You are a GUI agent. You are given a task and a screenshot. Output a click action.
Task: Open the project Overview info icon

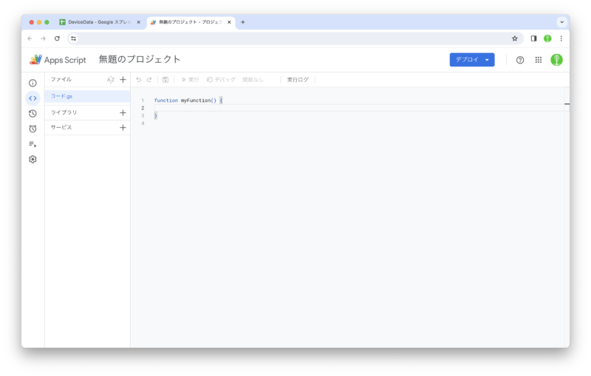pyautogui.click(x=33, y=83)
